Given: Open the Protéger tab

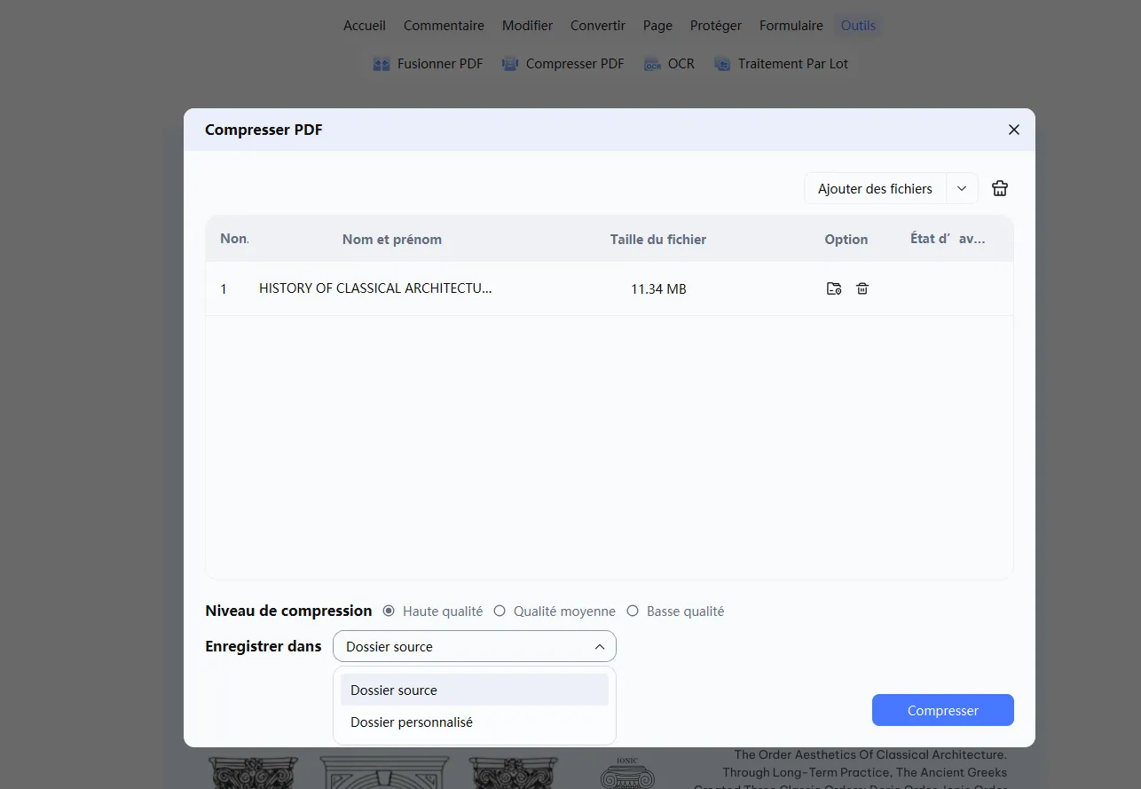Looking at the screenshot, I should [715, 26].
